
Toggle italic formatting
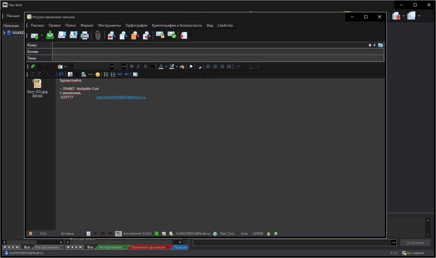(x=138, y=67)
